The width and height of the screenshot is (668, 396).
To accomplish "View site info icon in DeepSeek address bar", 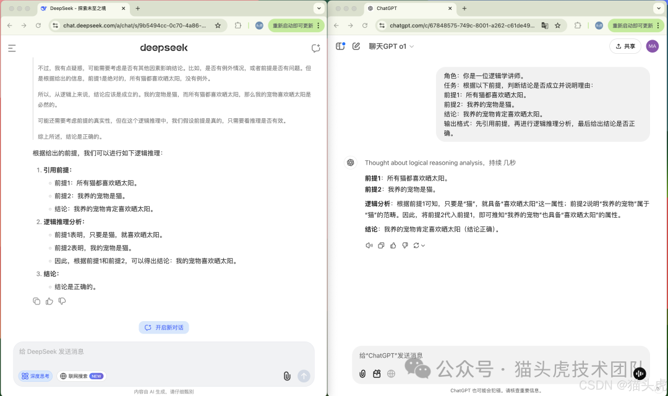I will (x=56, y=25).
